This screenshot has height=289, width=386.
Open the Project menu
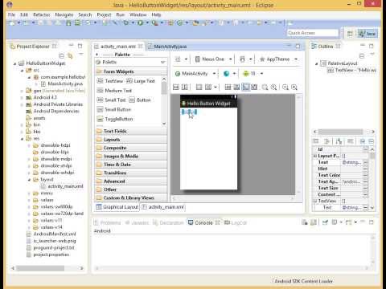104,14
